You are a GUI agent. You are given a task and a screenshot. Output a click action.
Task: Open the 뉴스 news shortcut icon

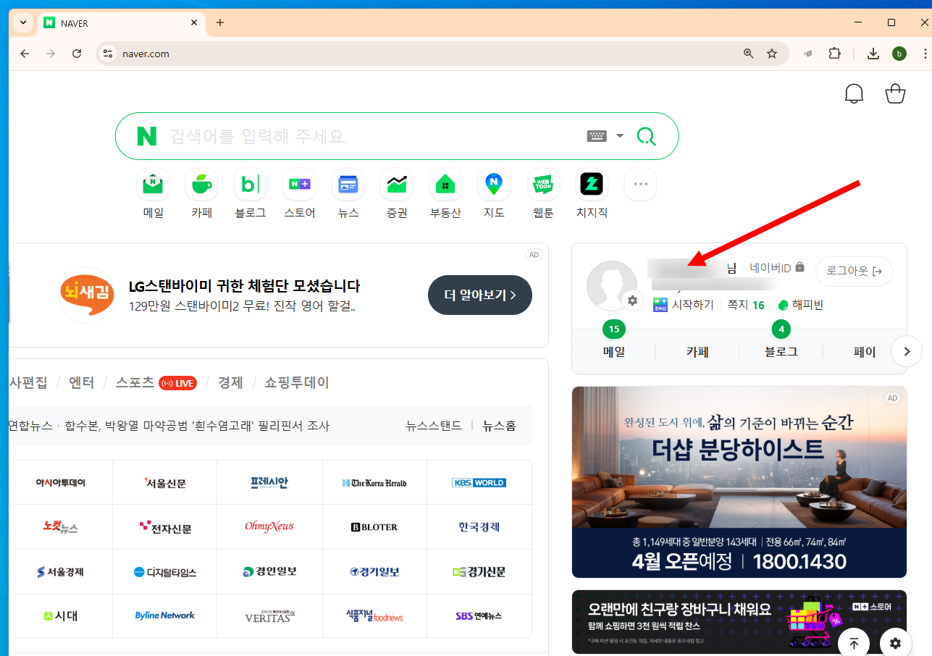pos(348,185)
